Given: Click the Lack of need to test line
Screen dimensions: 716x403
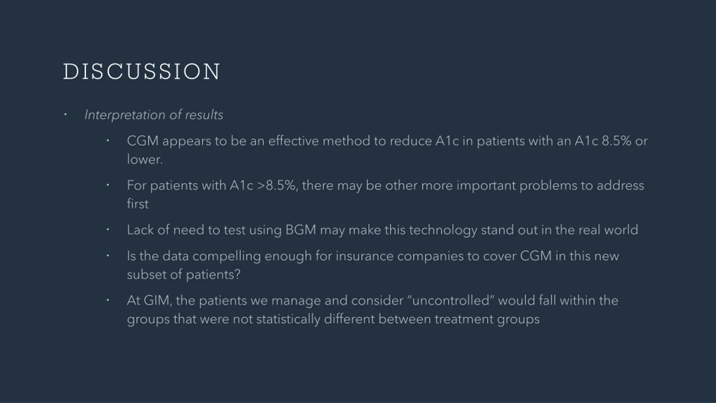Looking at the screenshot, I should click(382, 230).
